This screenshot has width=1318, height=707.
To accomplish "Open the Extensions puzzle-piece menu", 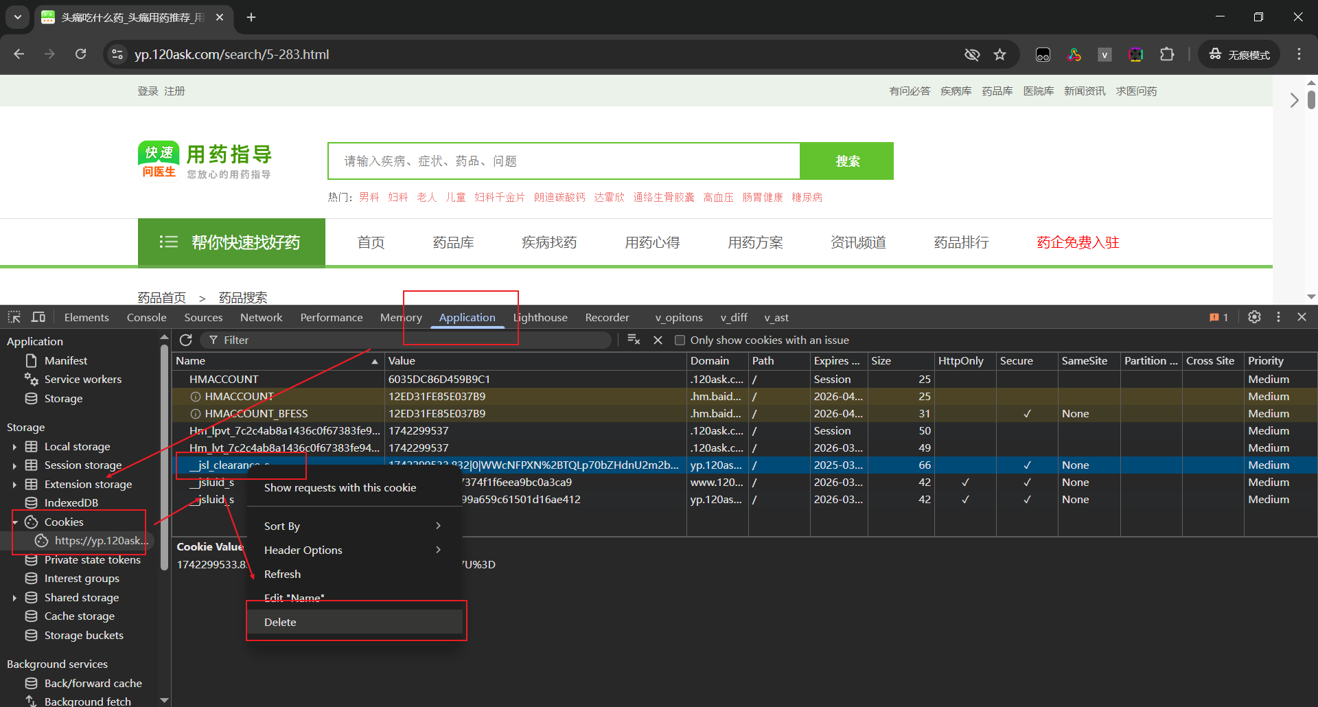I will 1167,54.
